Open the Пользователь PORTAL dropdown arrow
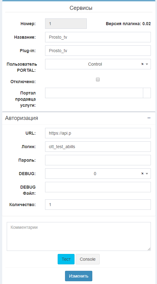Image resolution: width=157 pixels, height=284 pixels. point(147,64)
